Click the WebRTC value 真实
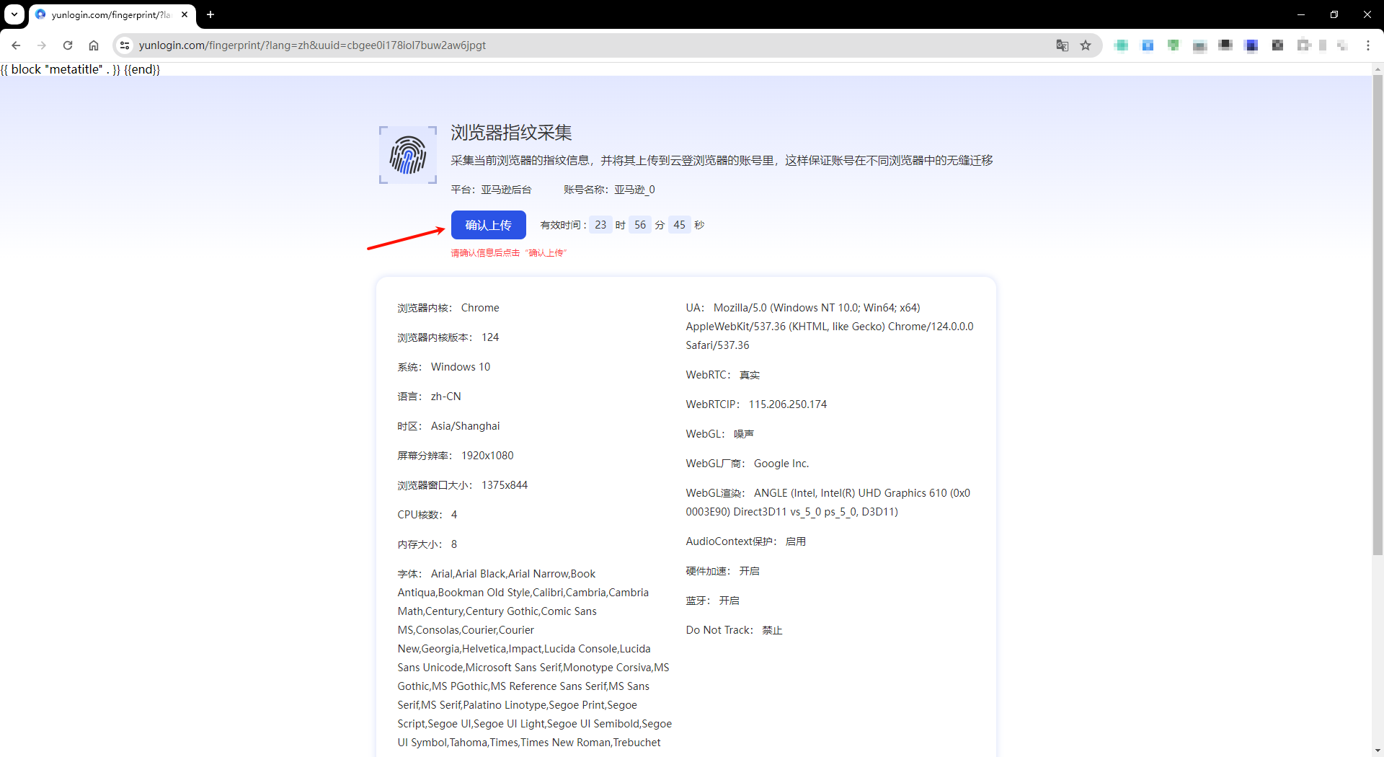Image resolution: width=1384 pixels, height=757 pixels. (x=750, y=375)
